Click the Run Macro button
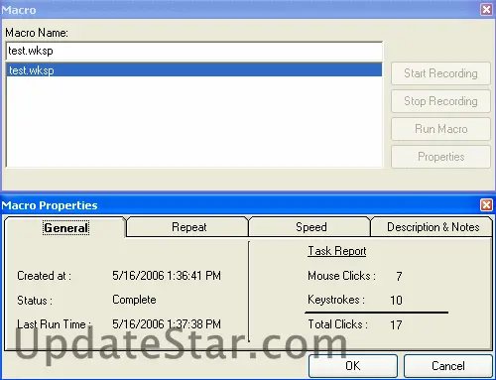Image resolution: width=496 pixels, height=380 pixels. pos(440,129)
